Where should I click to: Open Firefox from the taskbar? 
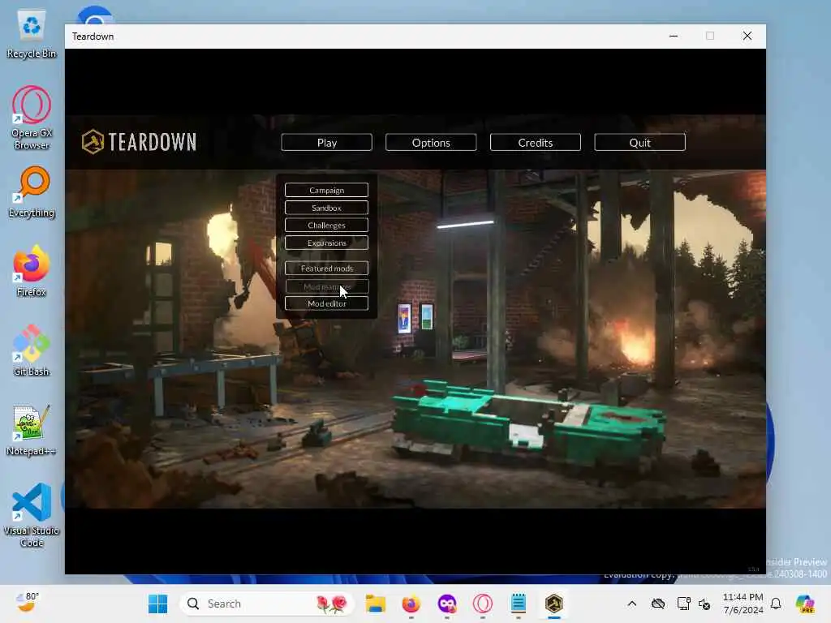point(411,604)
